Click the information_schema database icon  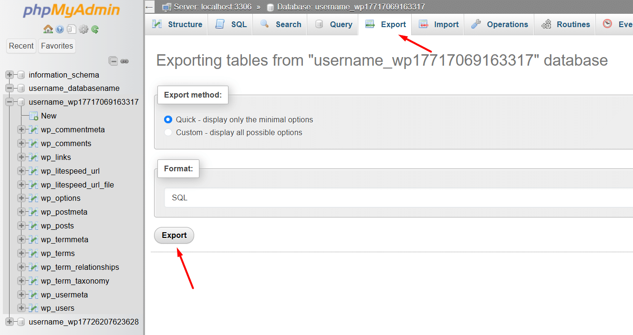point(21,75)
